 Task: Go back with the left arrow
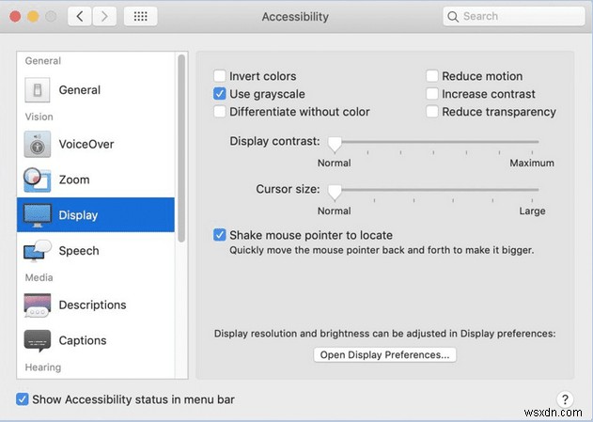82,16
